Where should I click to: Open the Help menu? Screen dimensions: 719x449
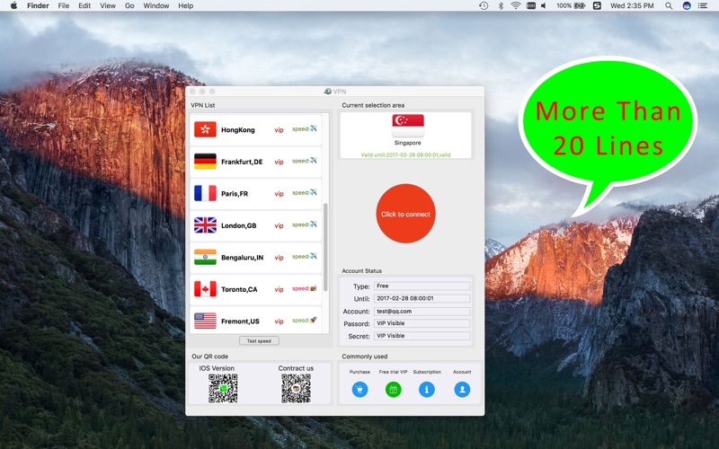186,5
